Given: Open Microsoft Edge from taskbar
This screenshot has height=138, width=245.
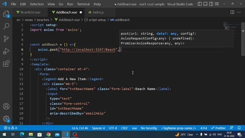Looking at the screenshot, I should coord(22,135).
